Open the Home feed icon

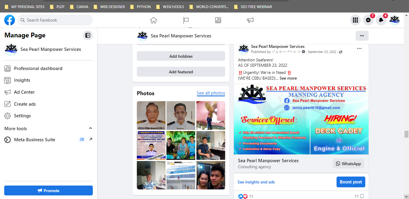[x=154, y=20]
